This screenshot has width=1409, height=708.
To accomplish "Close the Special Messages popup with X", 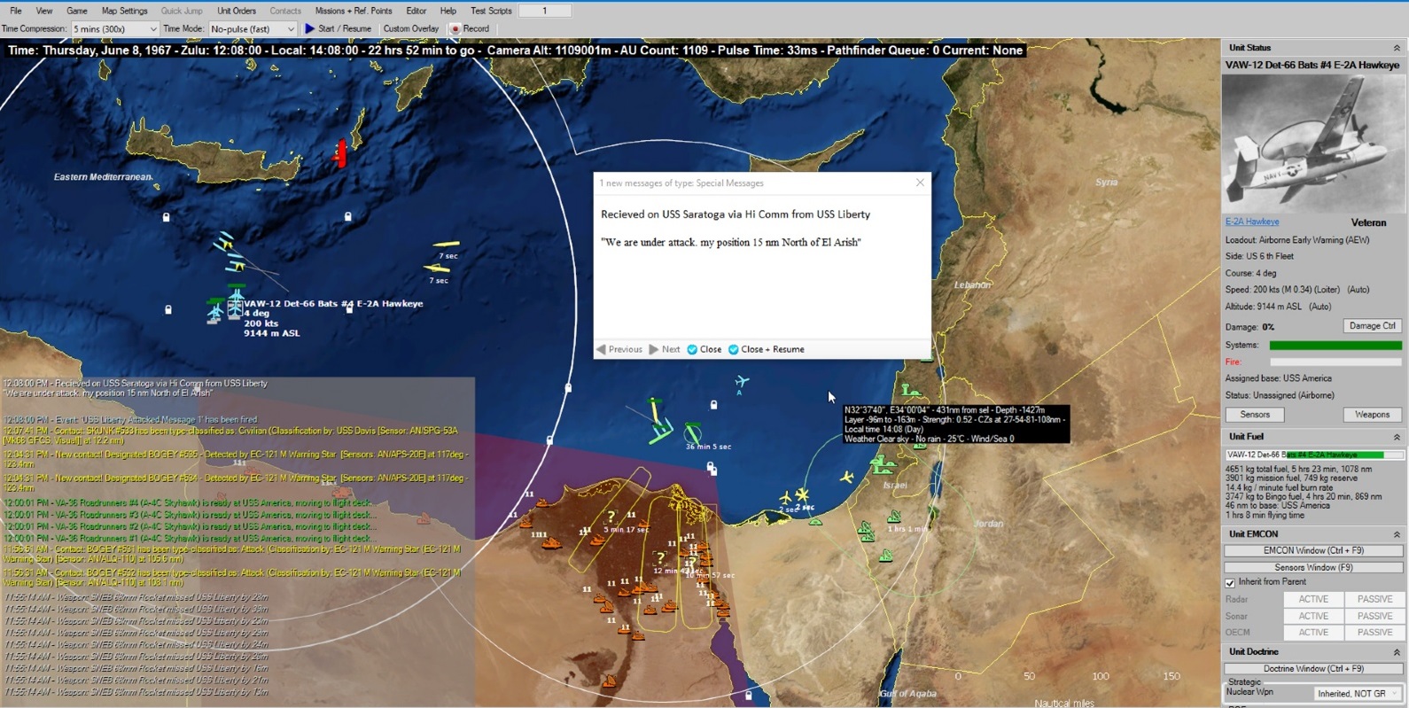I will 920,183.
